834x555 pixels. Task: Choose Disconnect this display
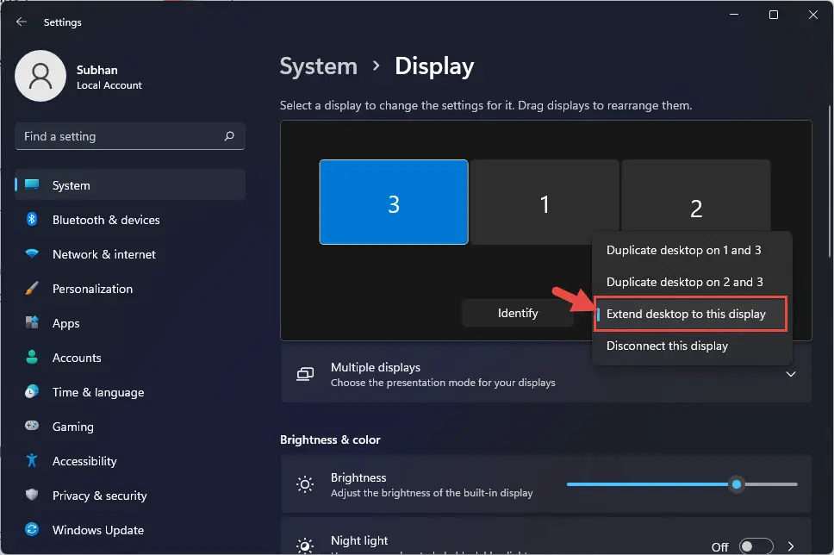(x=692, y=346)
